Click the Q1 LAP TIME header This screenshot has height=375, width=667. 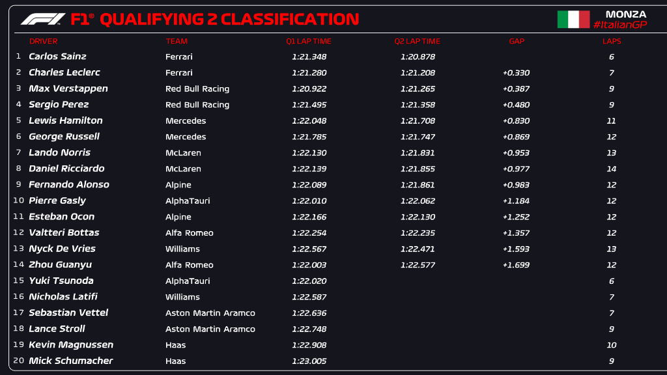click(309, 41)
